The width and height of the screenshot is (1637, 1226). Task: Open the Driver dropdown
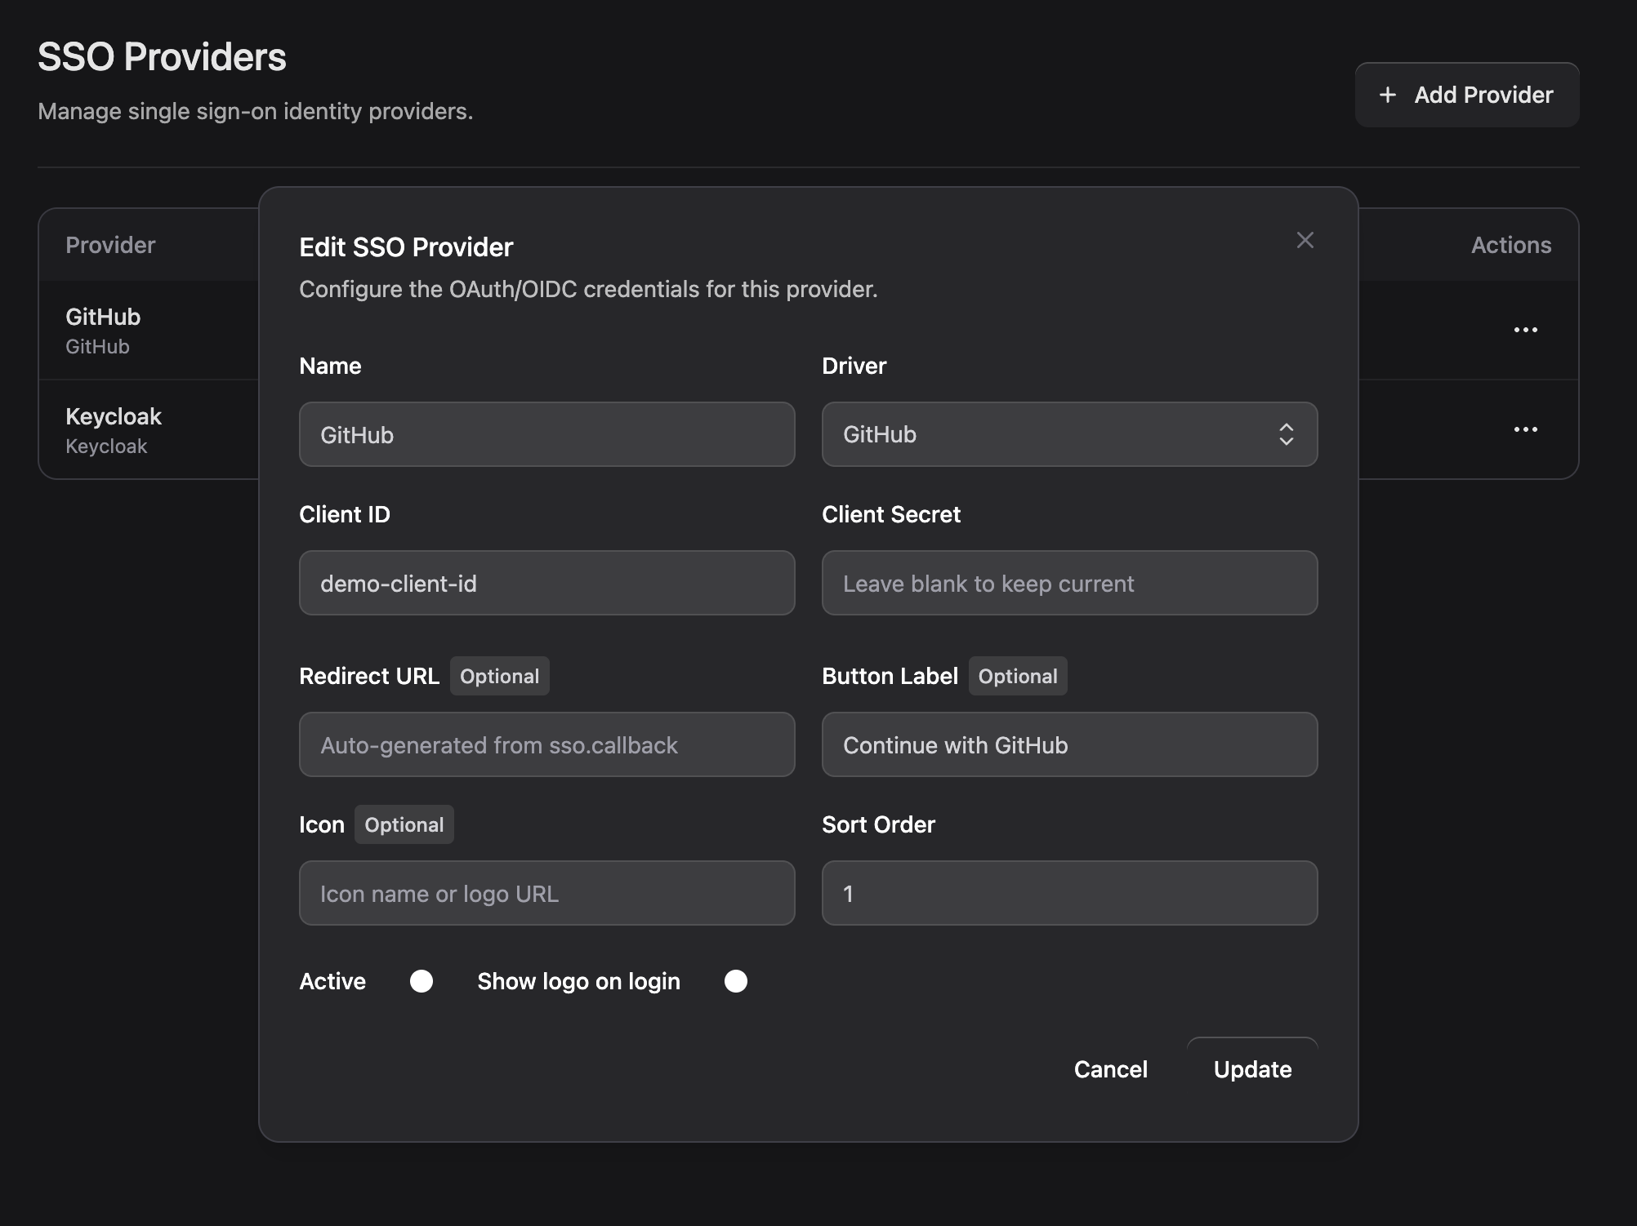click(1069, 434)
